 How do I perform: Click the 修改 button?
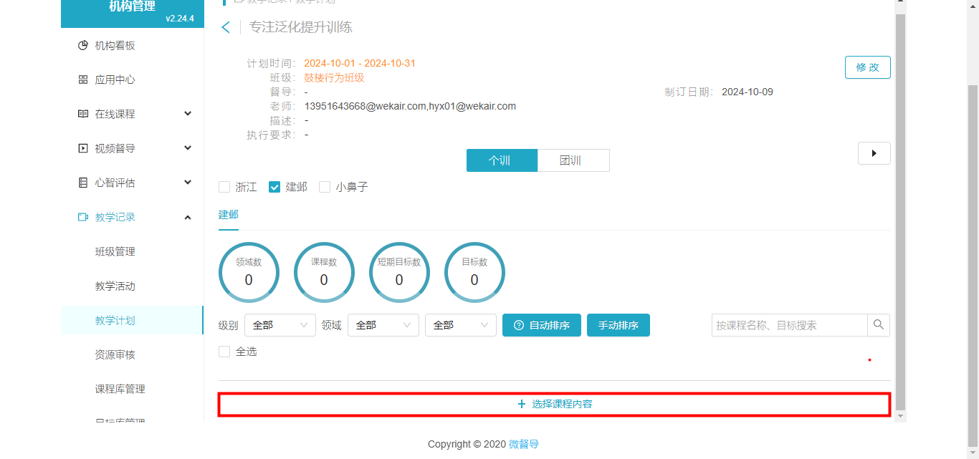868,67
